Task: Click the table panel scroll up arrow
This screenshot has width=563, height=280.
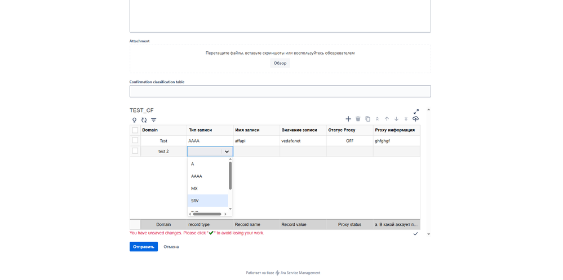Action: (428, 109)
